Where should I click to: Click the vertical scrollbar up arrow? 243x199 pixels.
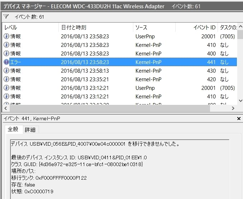pos(240,26)
